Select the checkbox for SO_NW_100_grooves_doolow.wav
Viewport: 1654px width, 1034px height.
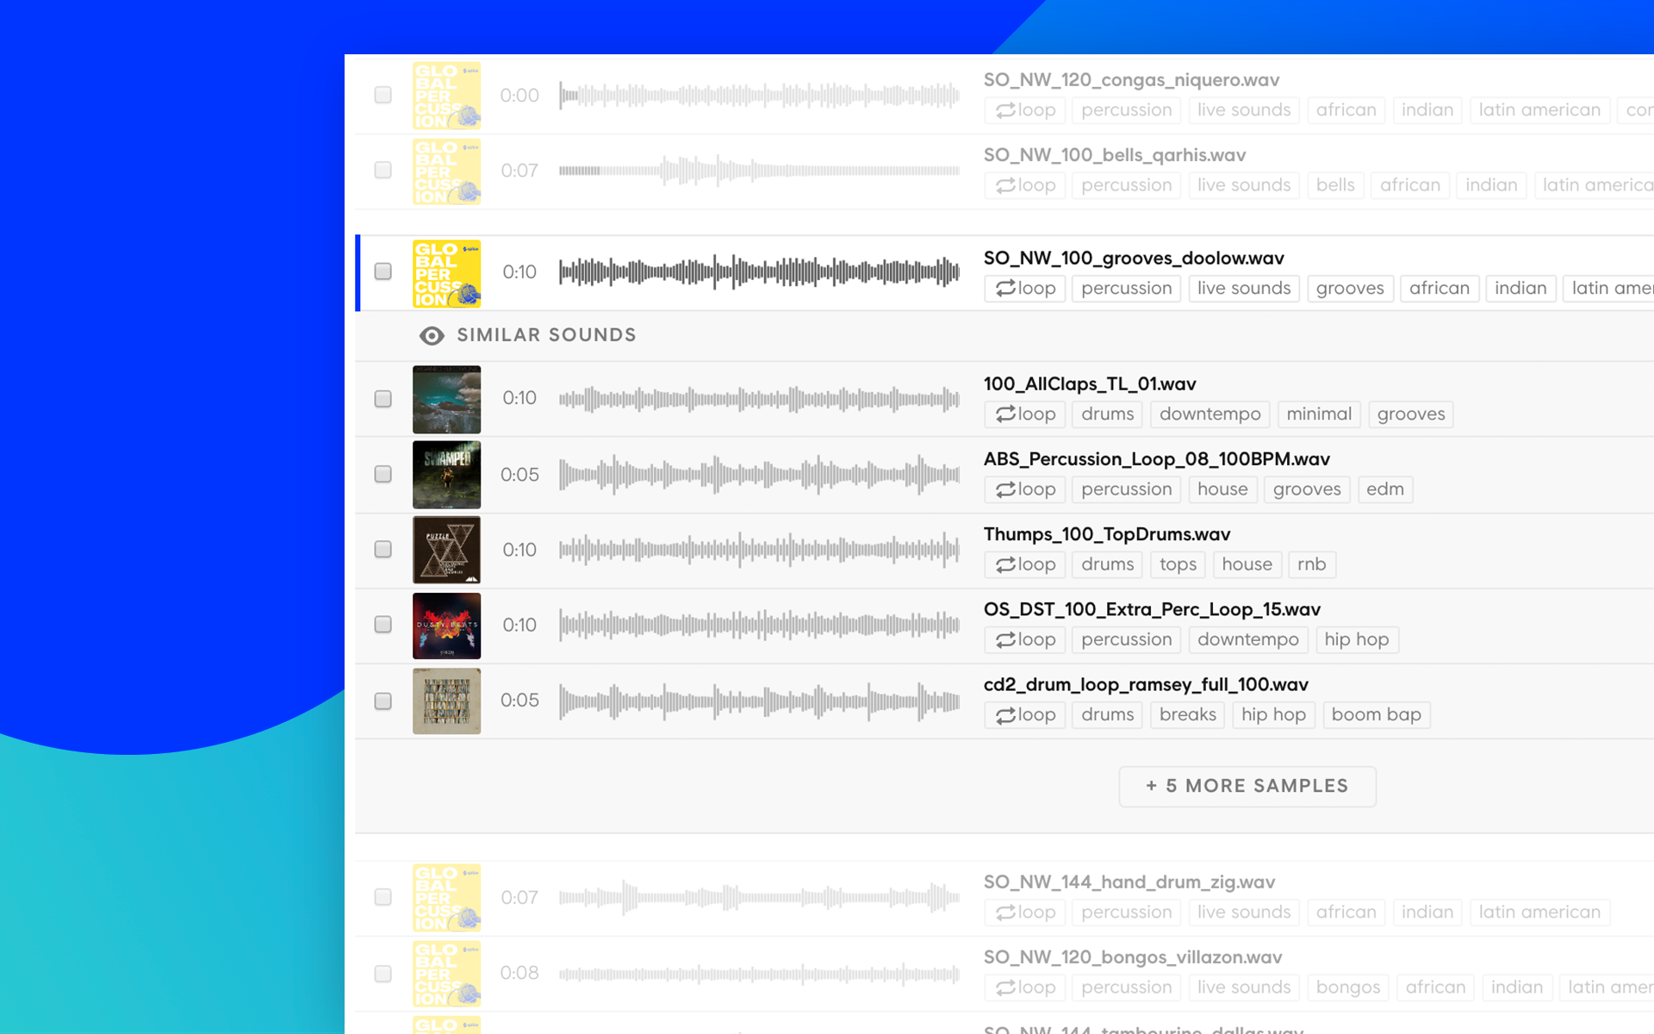[382, 271]
